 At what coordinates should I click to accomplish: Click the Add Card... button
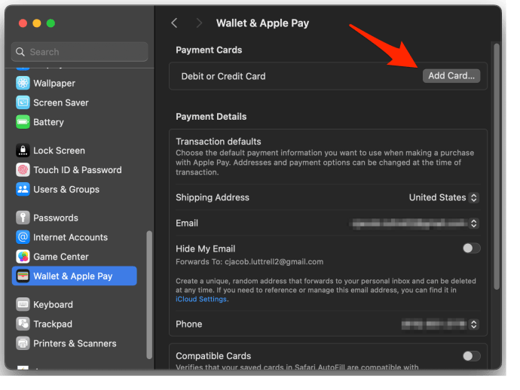point(451,76)
